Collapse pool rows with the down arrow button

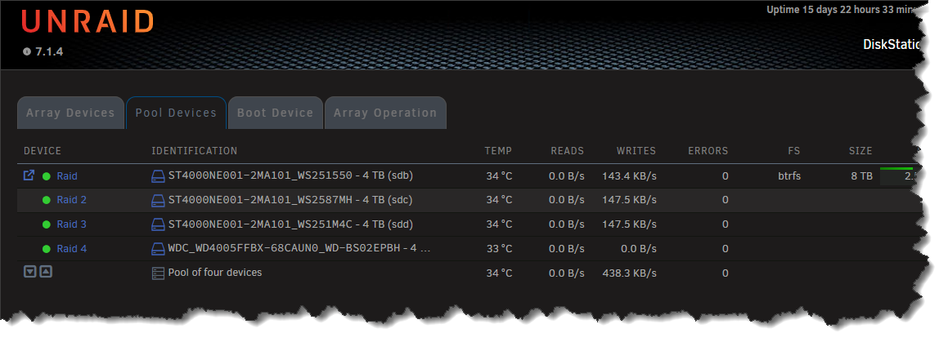point(30,272)
